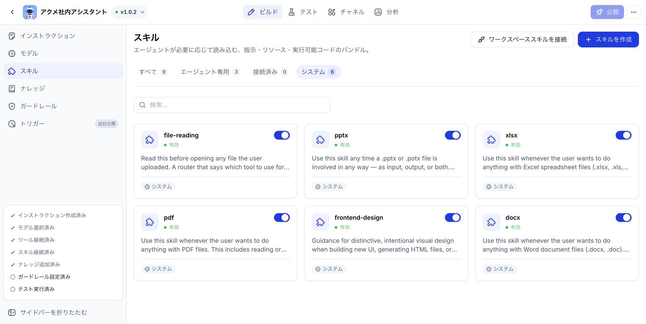Click ワークスペーススキルを接続 button
The image size is (646, 324).
(522, 40)
